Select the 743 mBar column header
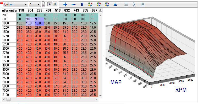The width and height of the screenshot is (198, 104). [76, 11]
